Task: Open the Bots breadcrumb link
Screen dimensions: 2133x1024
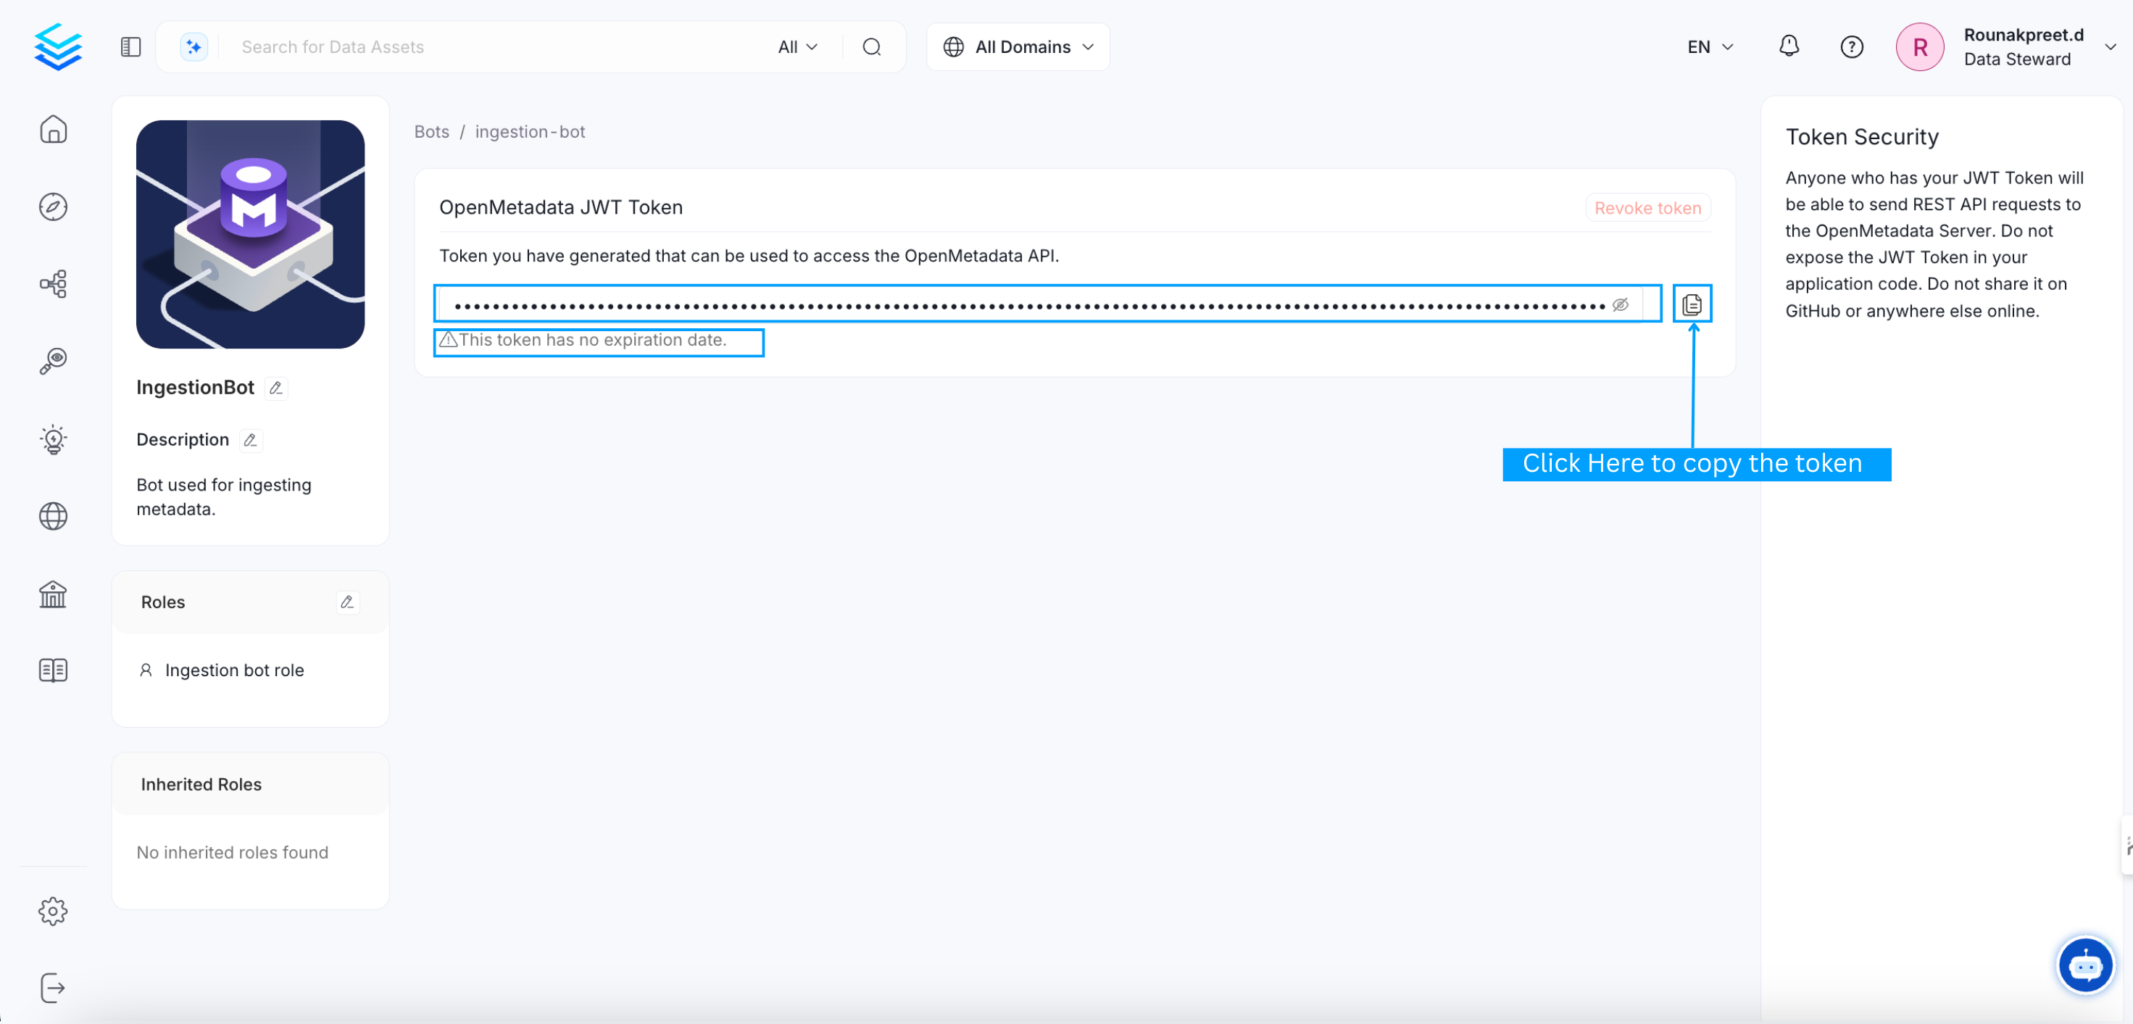Action: (x=431, y=132)
